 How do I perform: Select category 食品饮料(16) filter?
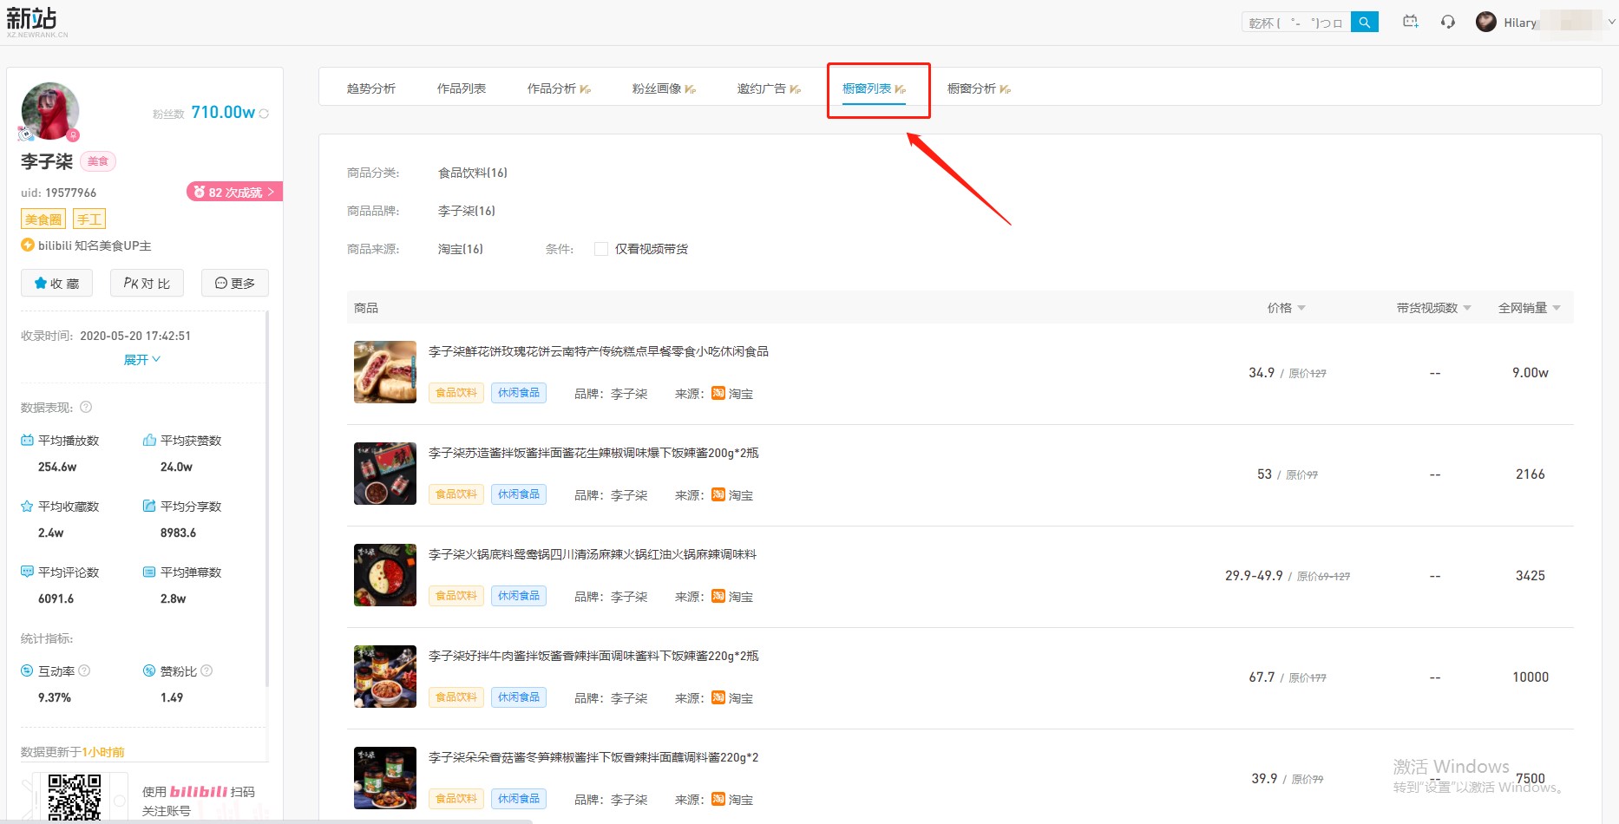click(473, 173)
